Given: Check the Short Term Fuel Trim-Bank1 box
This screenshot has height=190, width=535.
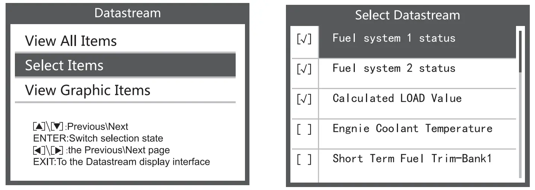Looking at the screenshot, I should [304, 160].
